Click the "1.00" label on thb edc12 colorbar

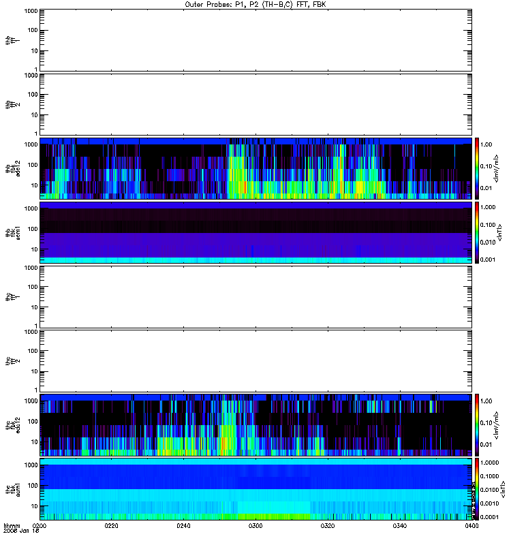(486, 144)
